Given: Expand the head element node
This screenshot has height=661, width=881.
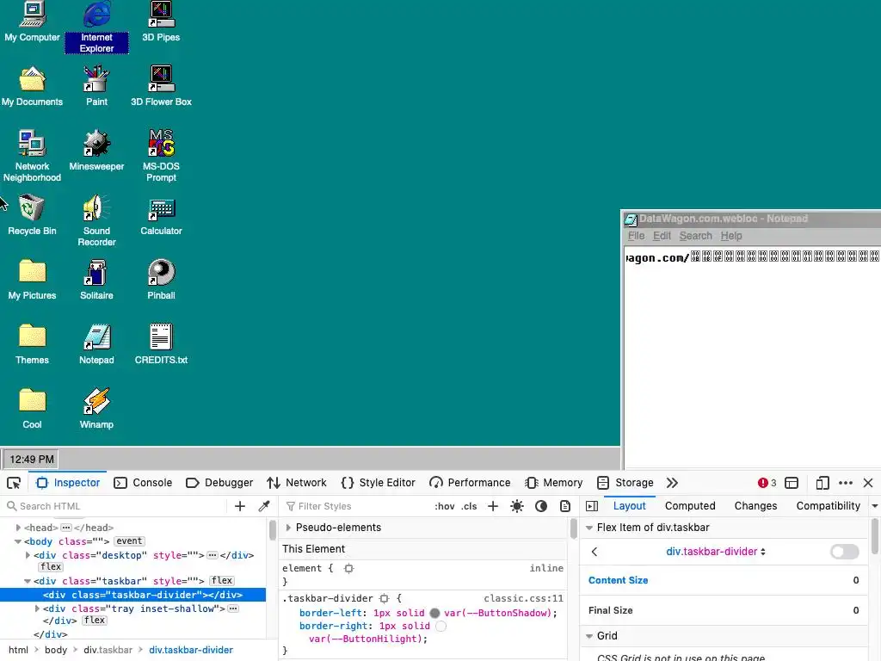Looking at the screenshot, I should [19, 528].
